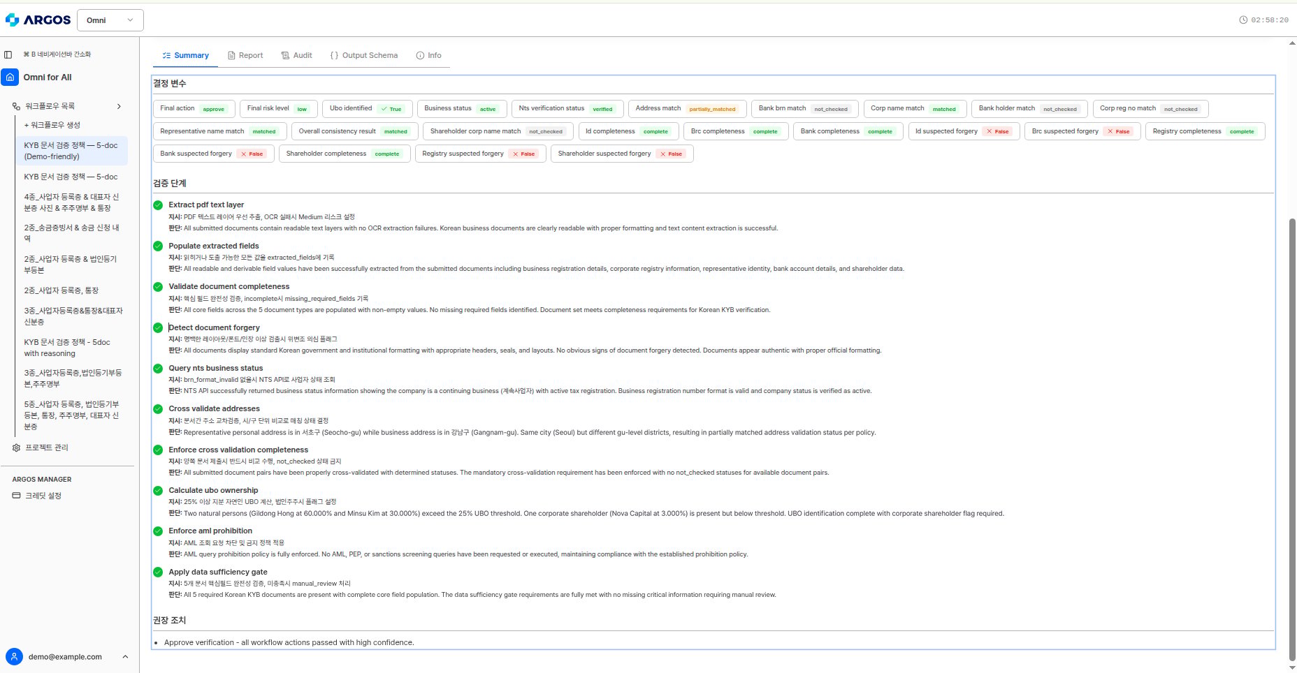
Task: Select + 워크플로우 생성 link
Action: (x=52, y=125)
